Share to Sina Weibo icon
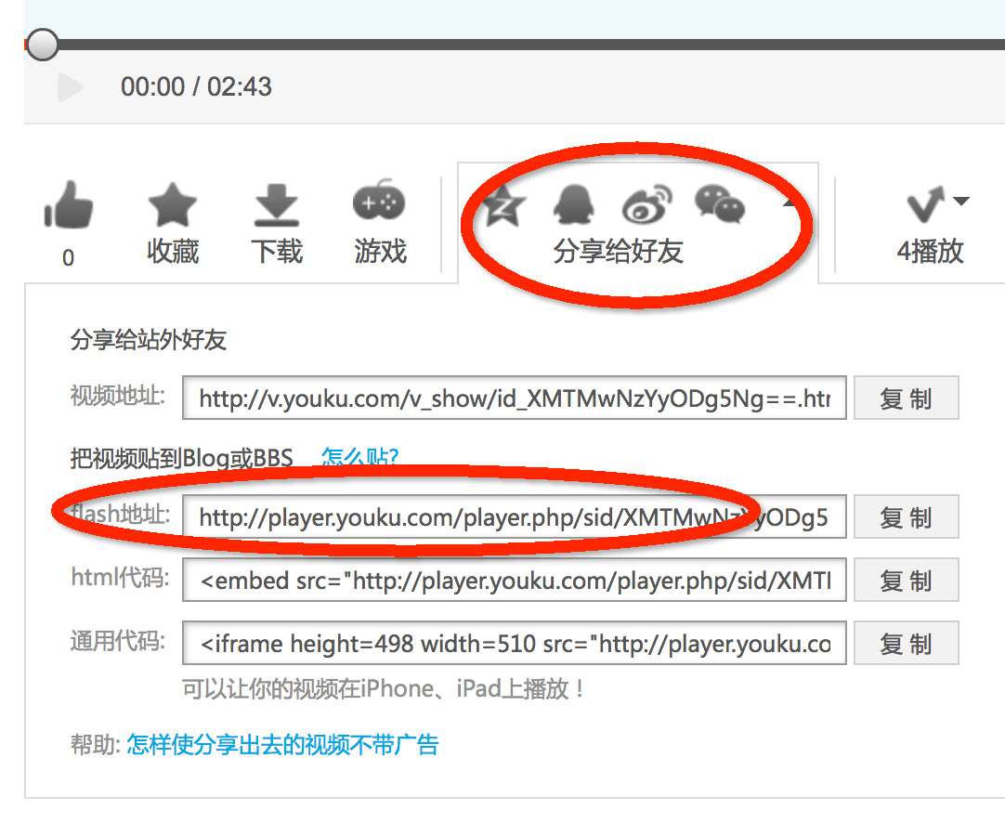Viewport: 1005px width, 836px height. coord(646,204)
